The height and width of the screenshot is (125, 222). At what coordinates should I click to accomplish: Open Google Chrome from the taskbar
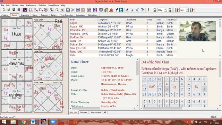click(x=23, y=122)
